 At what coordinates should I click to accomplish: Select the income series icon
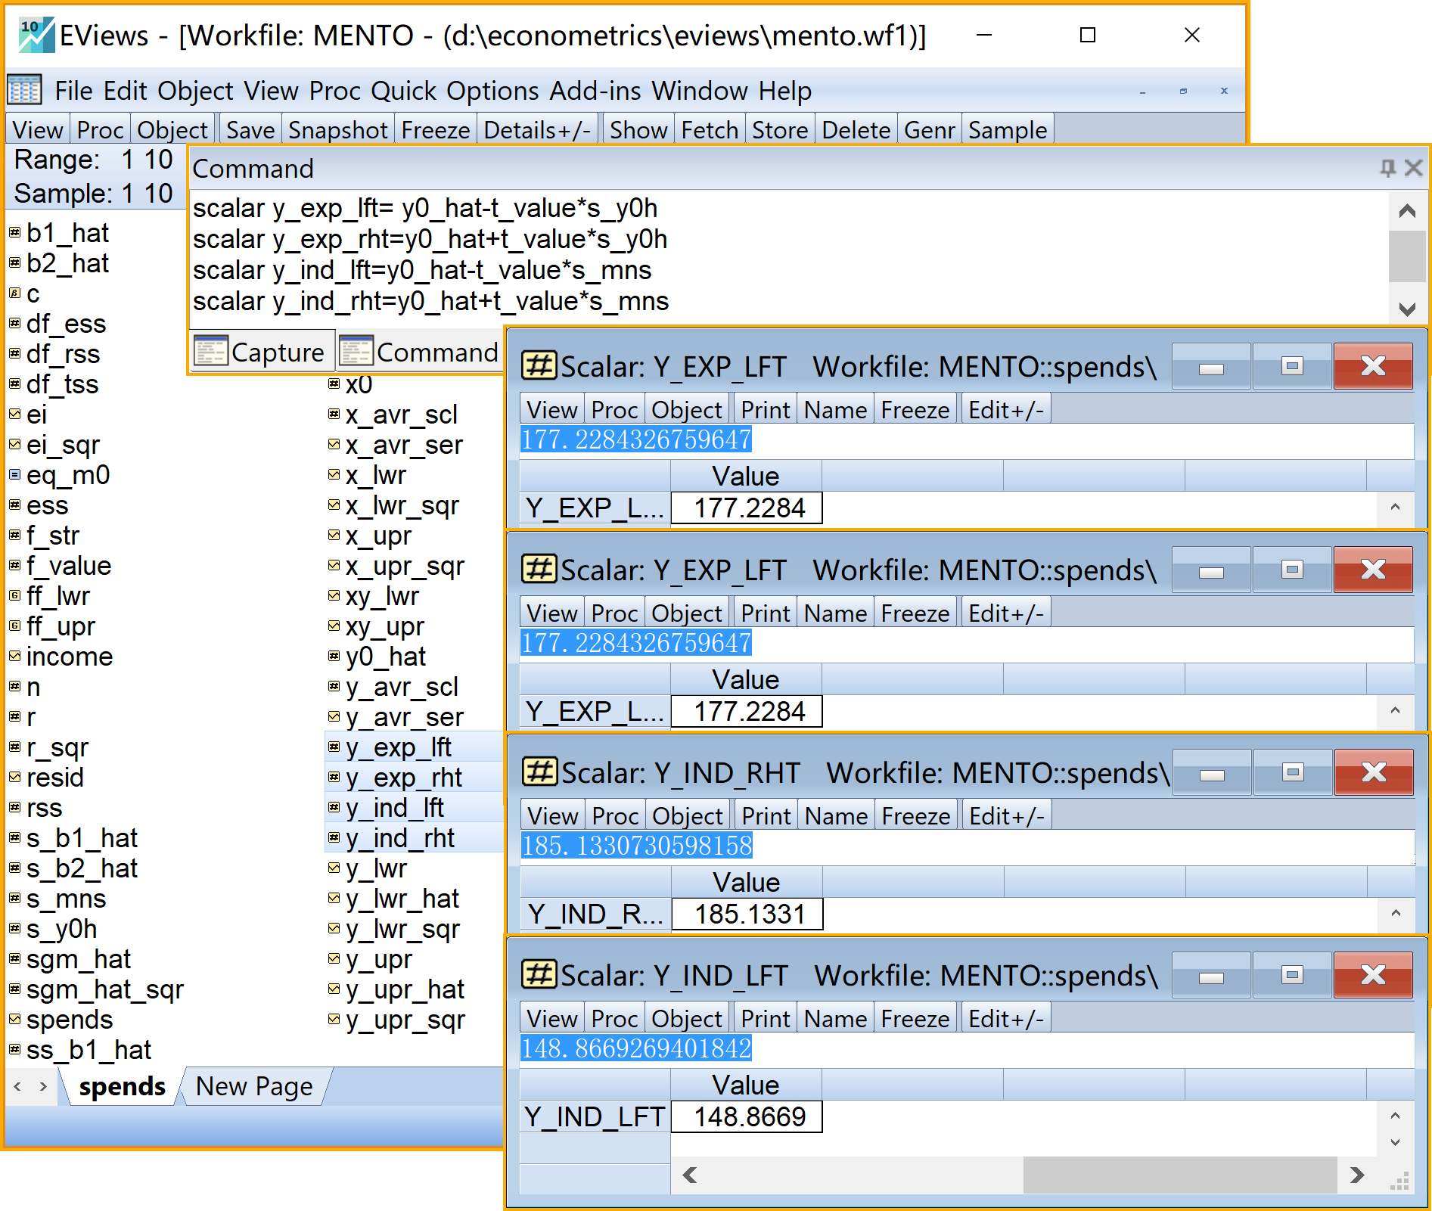point(14,657)
